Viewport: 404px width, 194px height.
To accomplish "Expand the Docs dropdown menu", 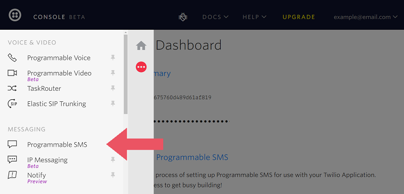I will click(216, 17).
